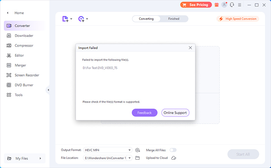Viewport: 271px width, 168px height.
Task: Open the hamburger main menu
Action: [239, 5]
